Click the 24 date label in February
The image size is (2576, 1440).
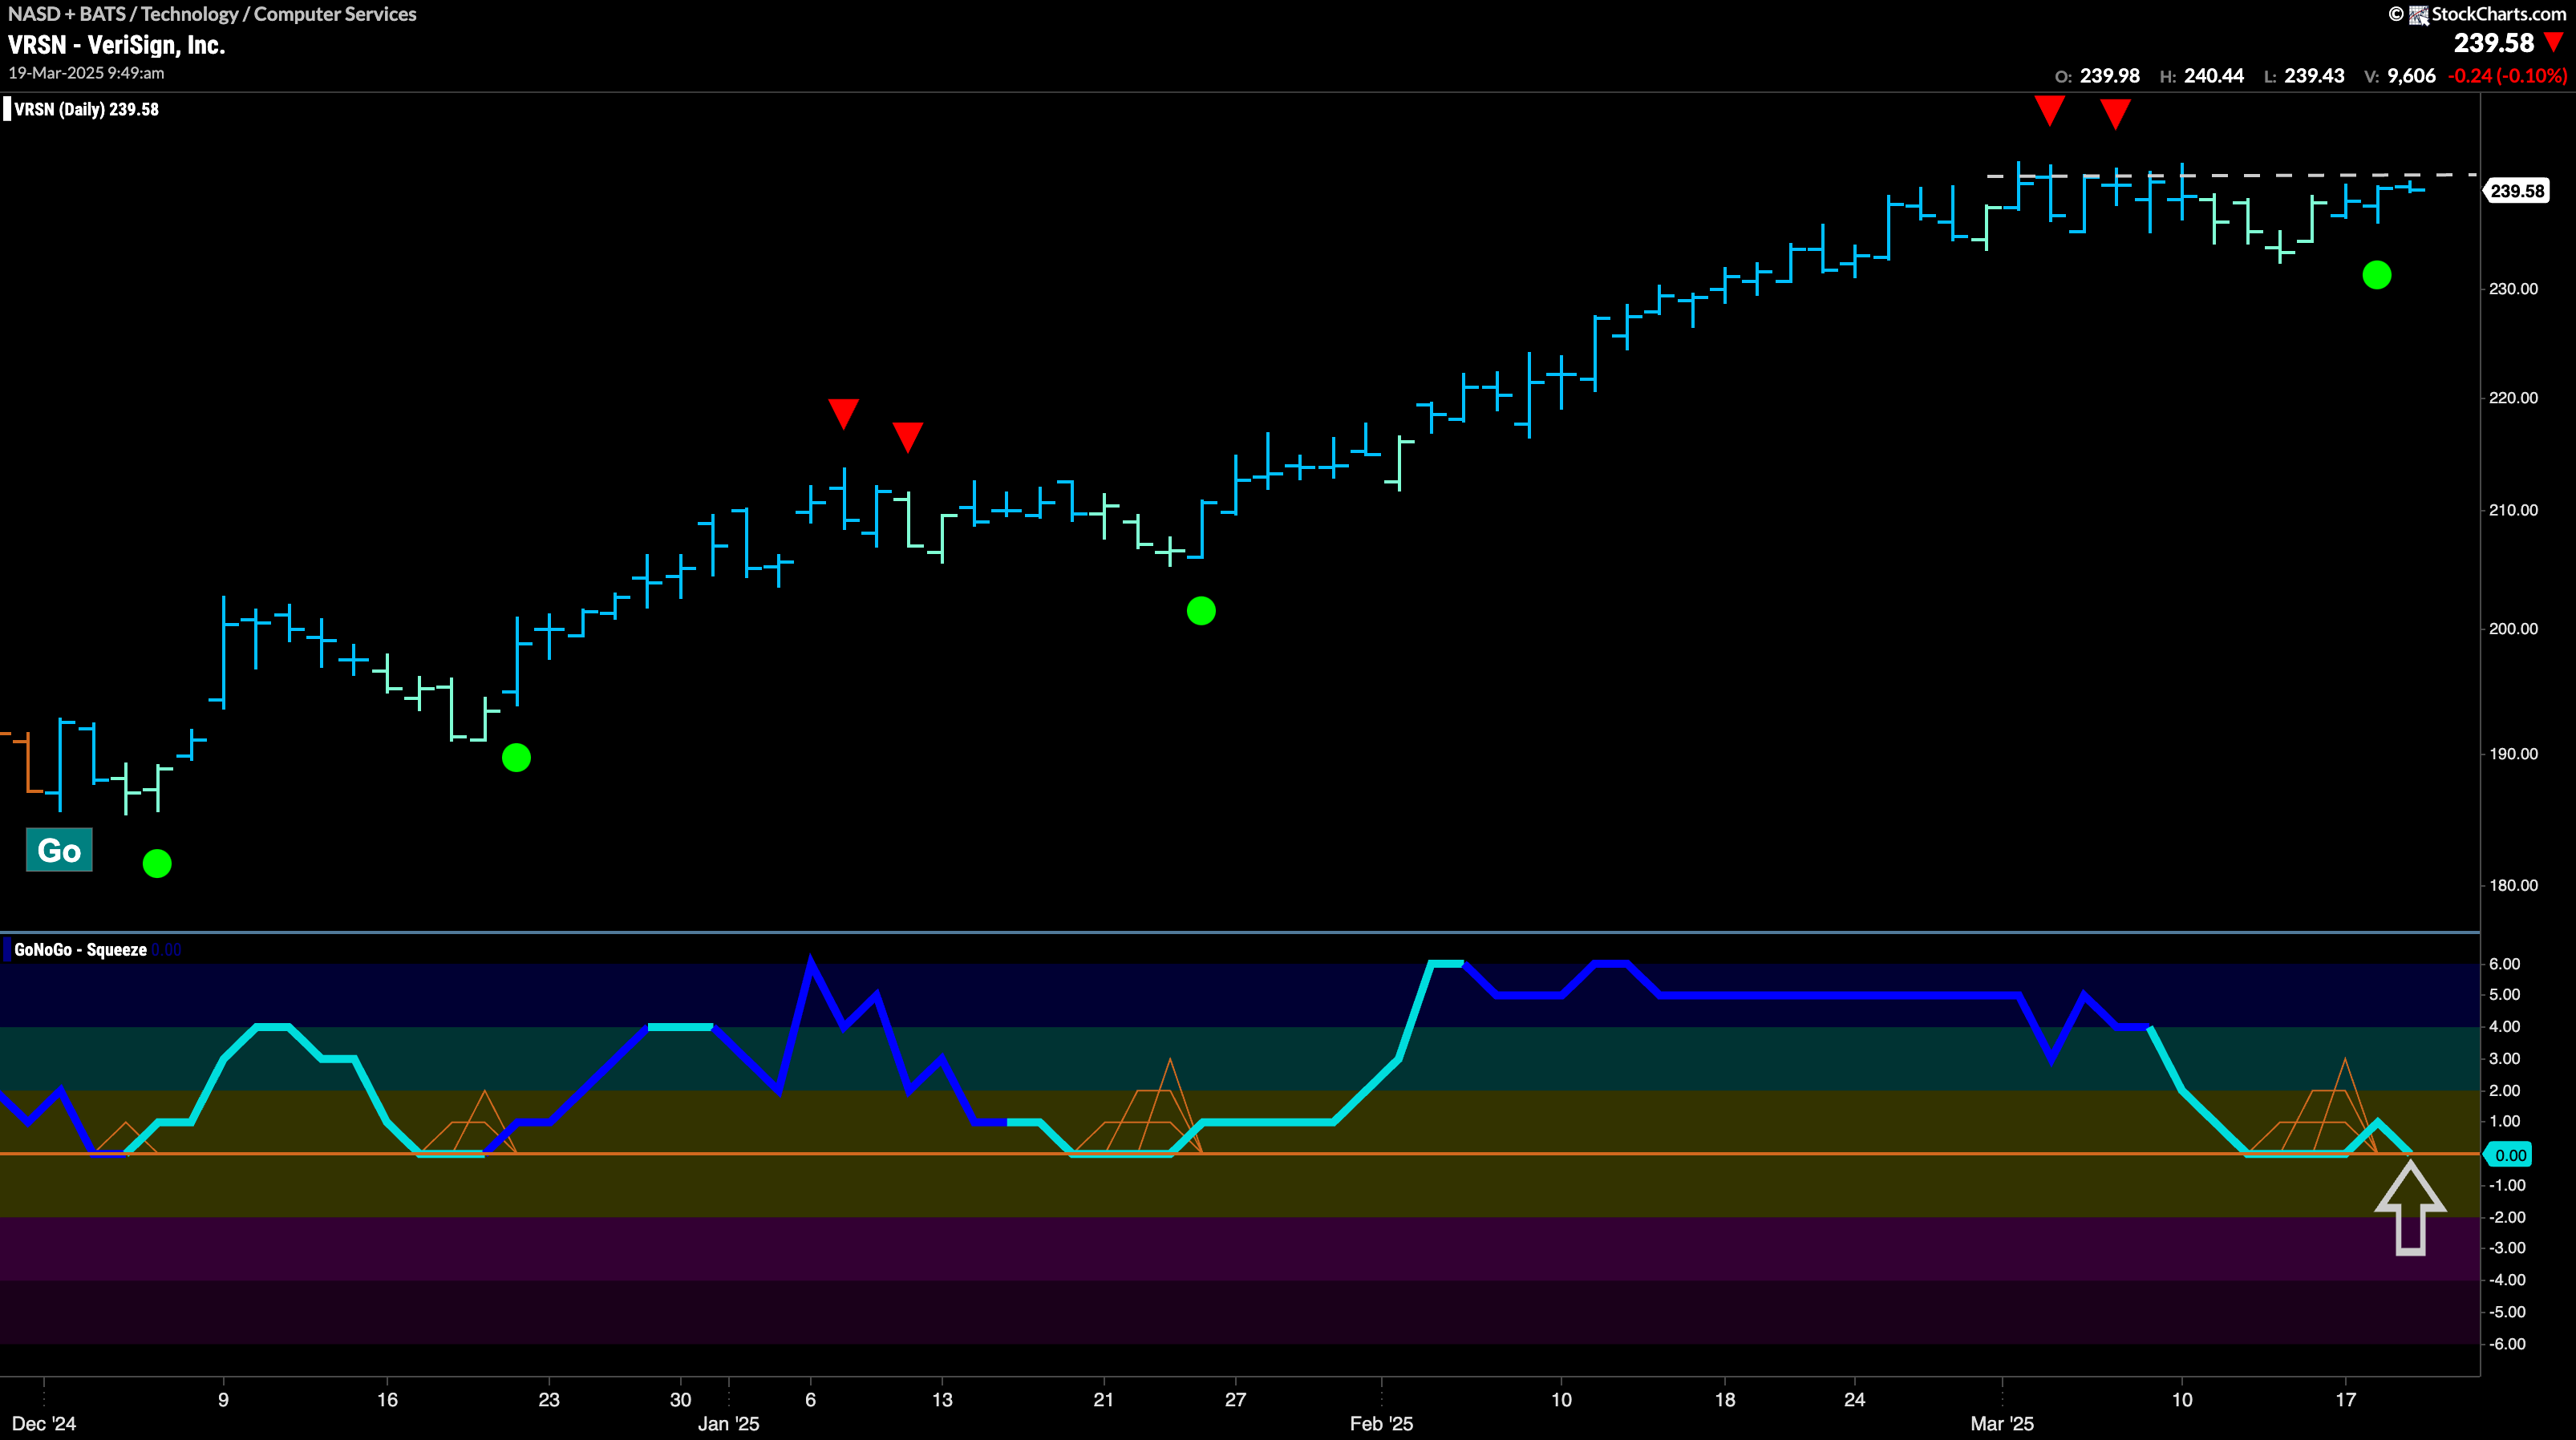coord(1854,1400)
